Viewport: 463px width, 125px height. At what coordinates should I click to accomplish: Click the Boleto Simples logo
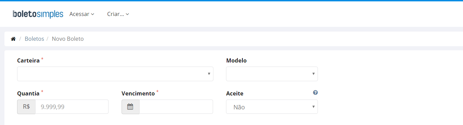(x=38, y=14)
